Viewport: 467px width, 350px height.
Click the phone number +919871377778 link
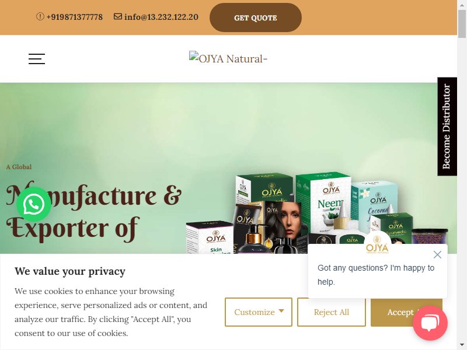pyautogui.click(x=75, y=17)
